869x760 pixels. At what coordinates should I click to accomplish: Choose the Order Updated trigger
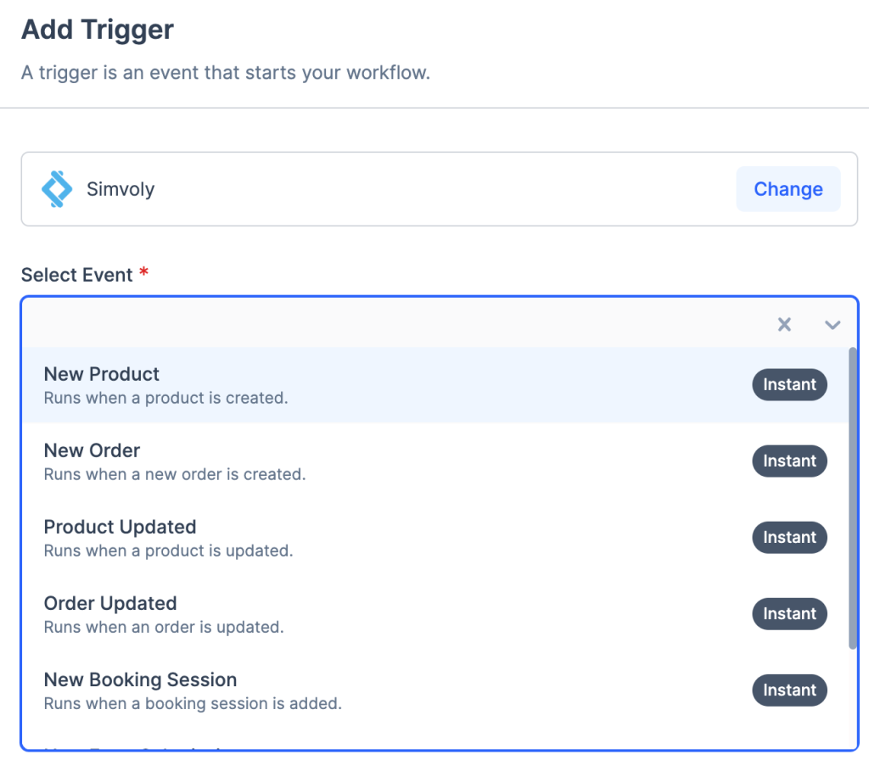click(x=110, y=603)
